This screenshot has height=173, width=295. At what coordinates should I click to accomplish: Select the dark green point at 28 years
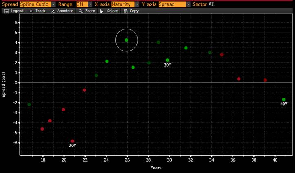point(149,63)
